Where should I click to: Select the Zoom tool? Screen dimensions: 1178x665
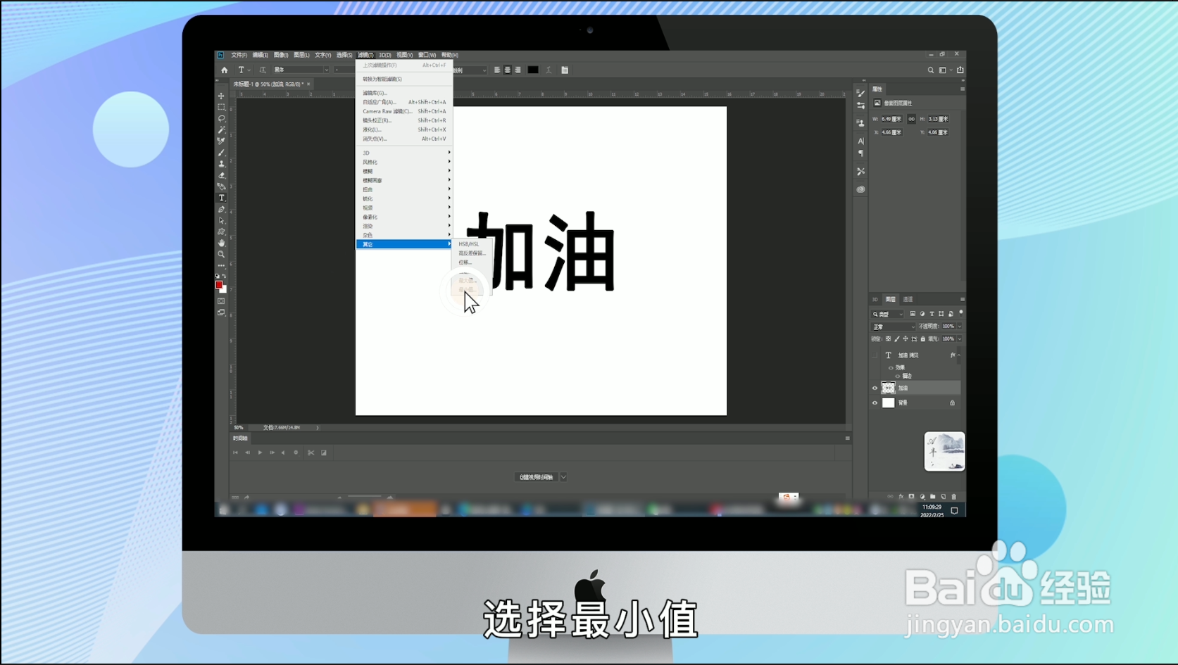pyautogui.click(x=221, y=254)
